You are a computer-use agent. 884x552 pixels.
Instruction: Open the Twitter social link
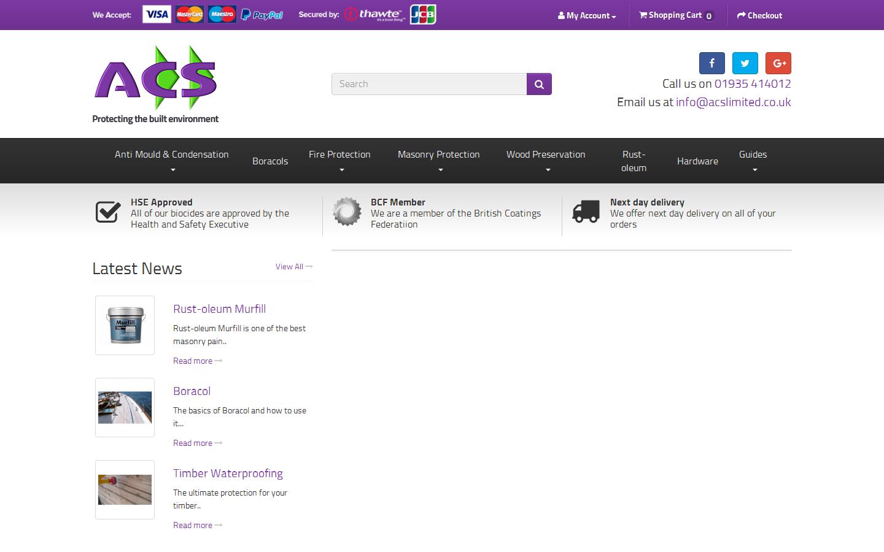click(745, 63)
